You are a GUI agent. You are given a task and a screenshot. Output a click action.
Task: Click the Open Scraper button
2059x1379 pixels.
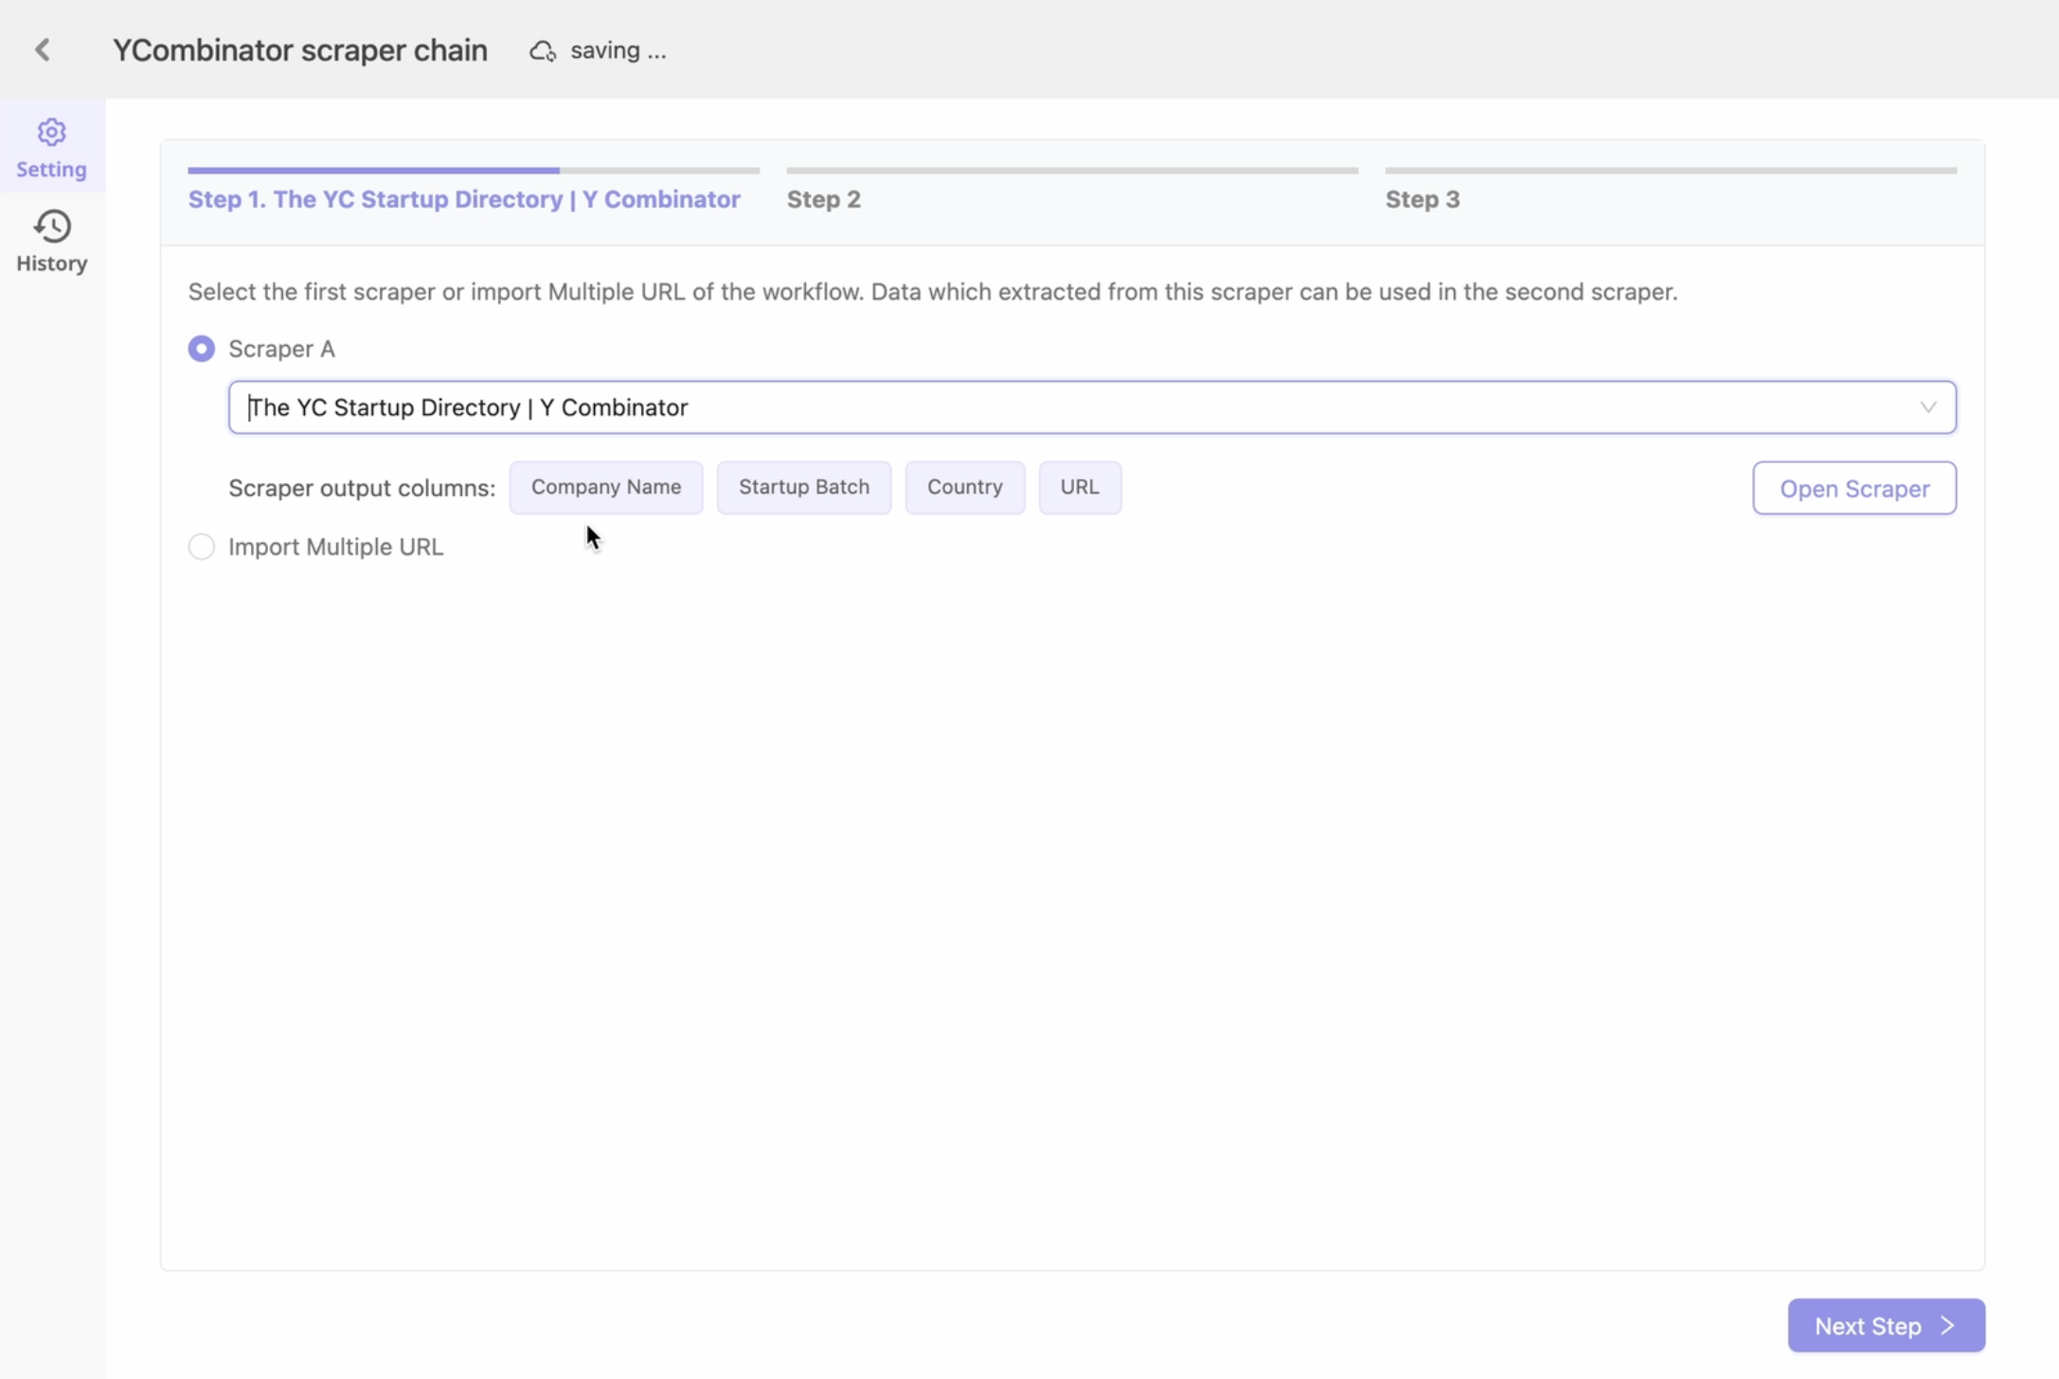coord(1854,488)
